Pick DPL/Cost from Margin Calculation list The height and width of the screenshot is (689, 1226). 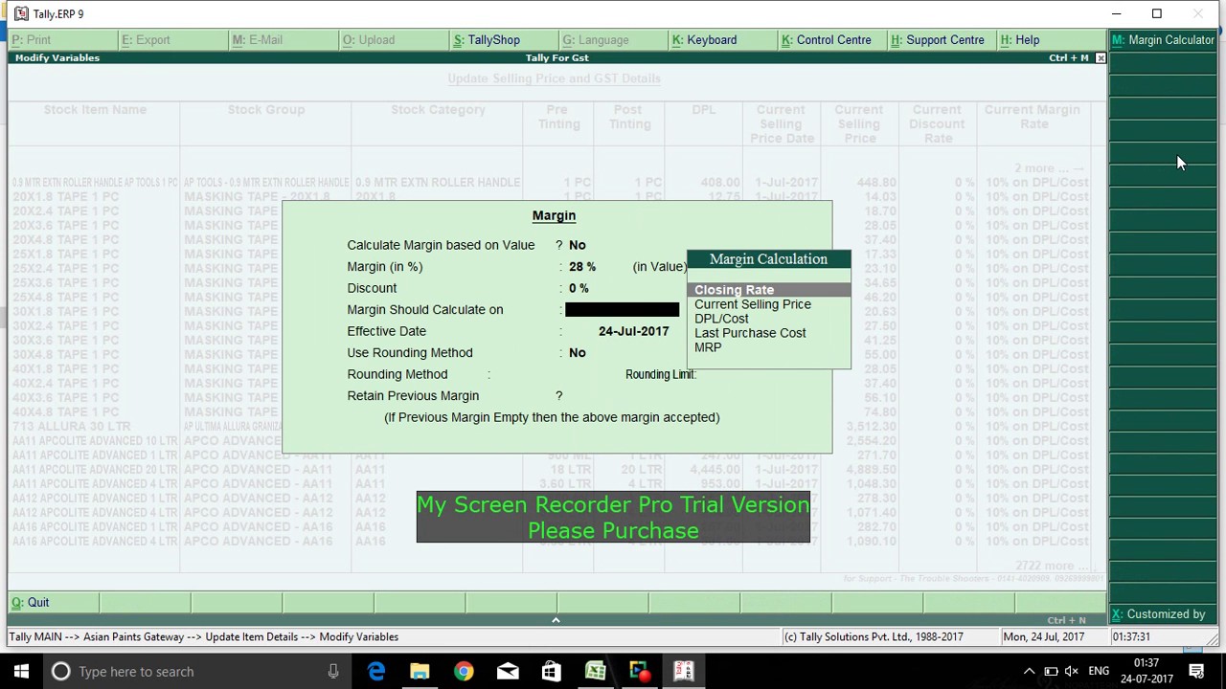click(x=721, y=319)
